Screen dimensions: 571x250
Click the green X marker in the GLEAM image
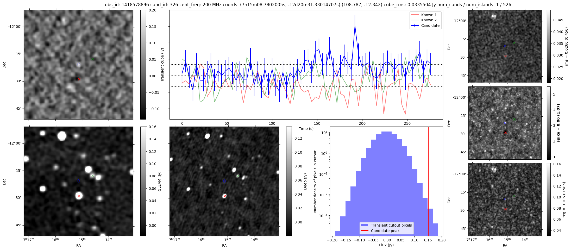pos(92,176)
